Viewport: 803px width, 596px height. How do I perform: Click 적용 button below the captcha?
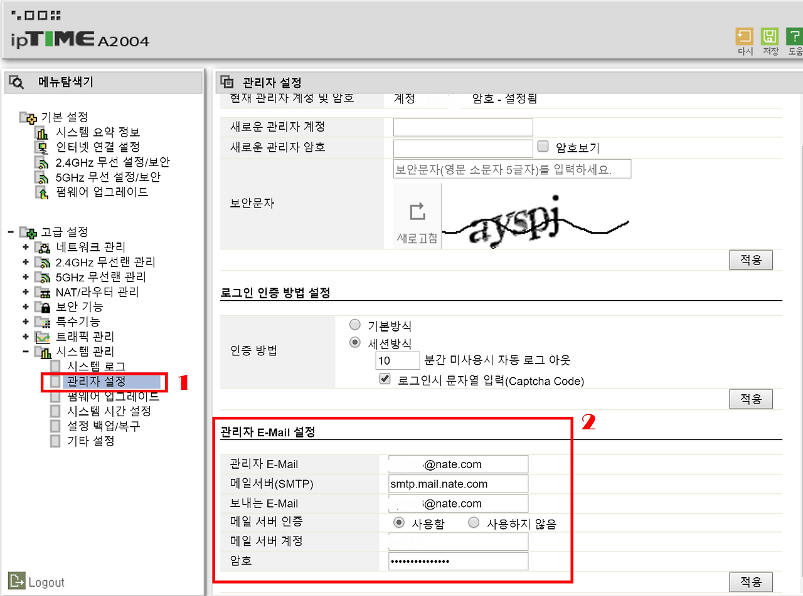(751, 260)
